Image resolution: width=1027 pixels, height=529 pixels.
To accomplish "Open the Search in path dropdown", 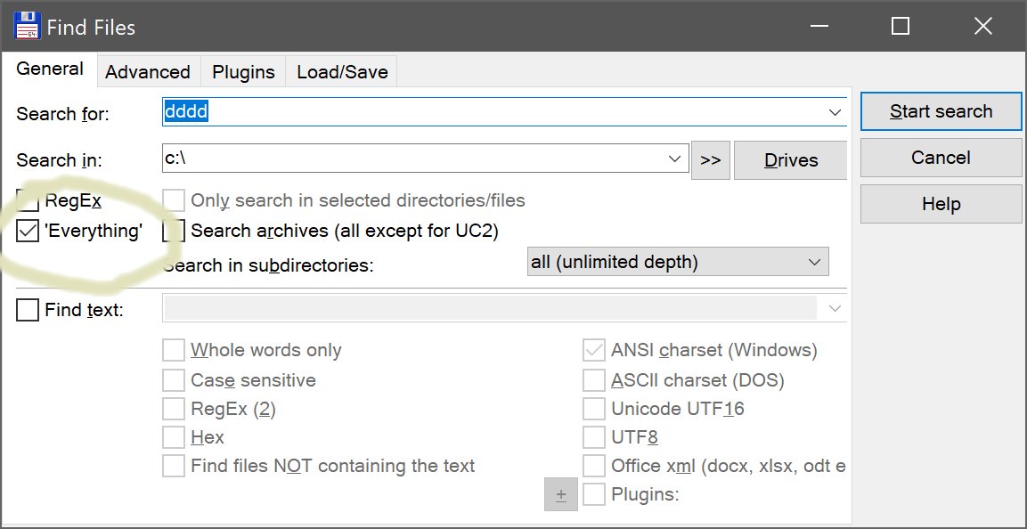I will pyautogui.click(x=675, y=159).
